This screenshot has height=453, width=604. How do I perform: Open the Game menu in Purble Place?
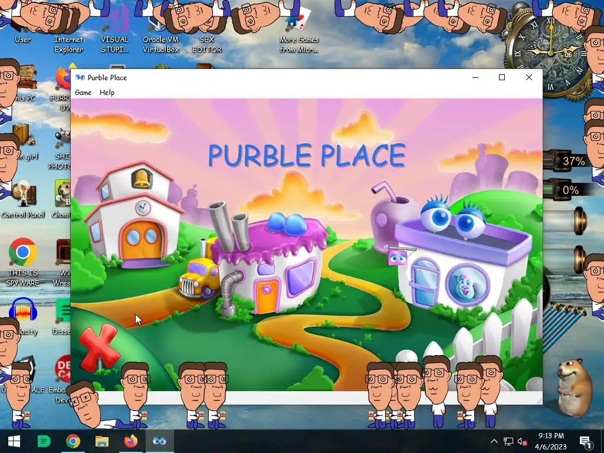point(83,93)
